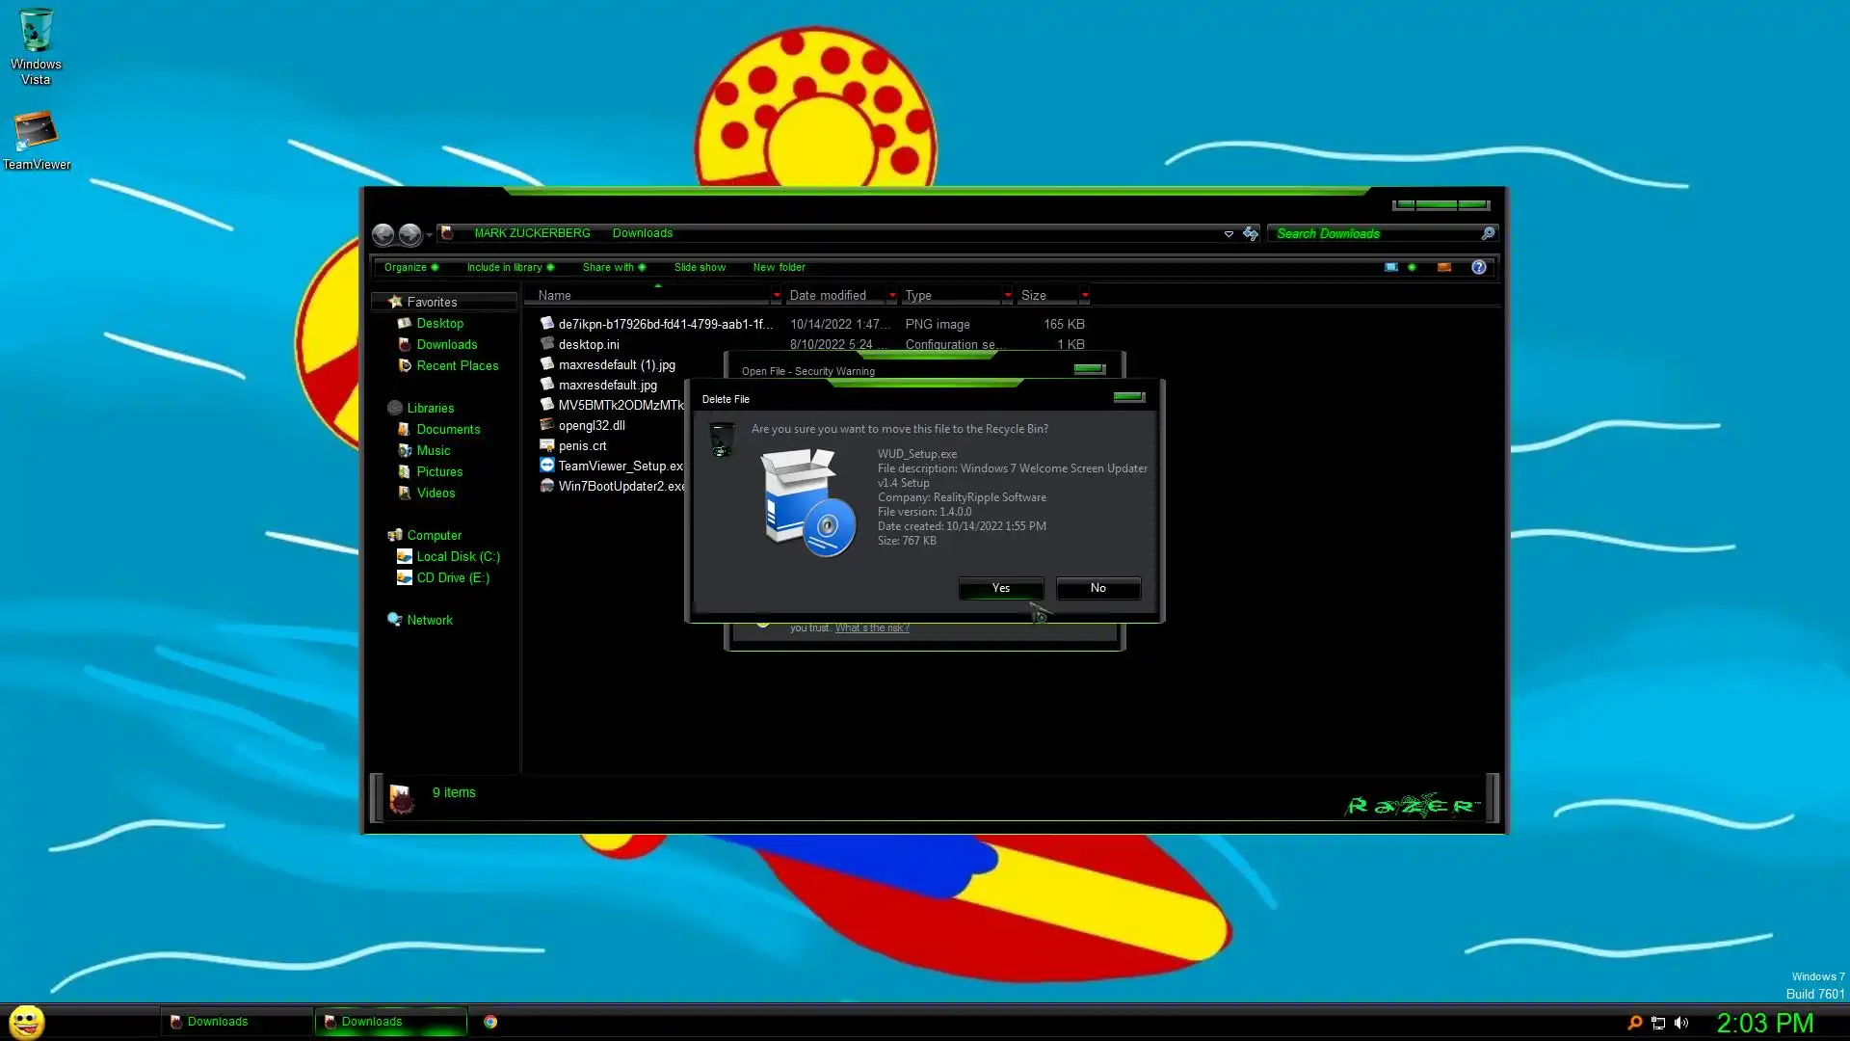Open the smiley Start button
The image size is (1850, 1041).
pyautogui.click(x=27, y=1021)
